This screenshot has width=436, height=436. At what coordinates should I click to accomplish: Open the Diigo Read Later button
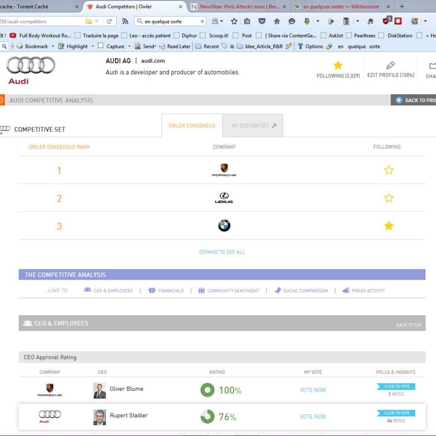coord(175,46)
